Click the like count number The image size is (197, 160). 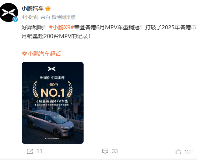coord(189,152)
